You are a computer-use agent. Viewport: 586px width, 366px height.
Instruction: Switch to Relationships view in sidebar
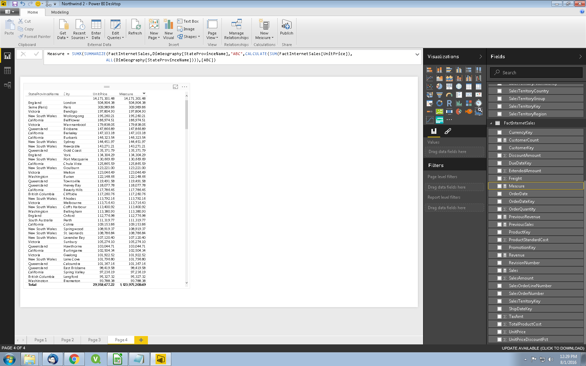pyautogui.click(x=7, y=85)
